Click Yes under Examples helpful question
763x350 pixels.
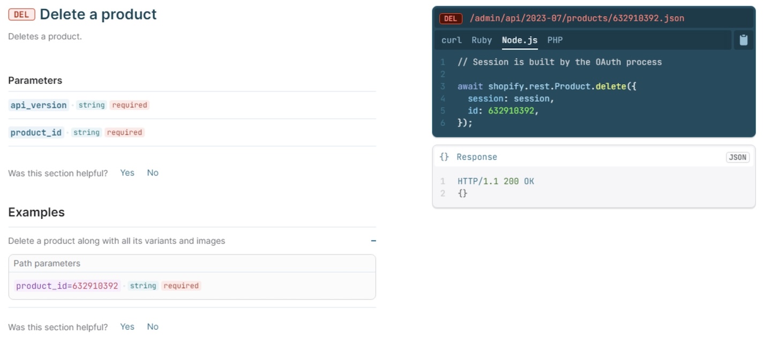point(127,326)
